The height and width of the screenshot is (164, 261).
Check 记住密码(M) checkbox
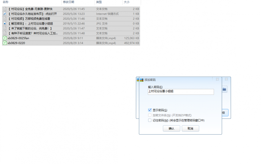pyautogui.click(x=150, y=120)
